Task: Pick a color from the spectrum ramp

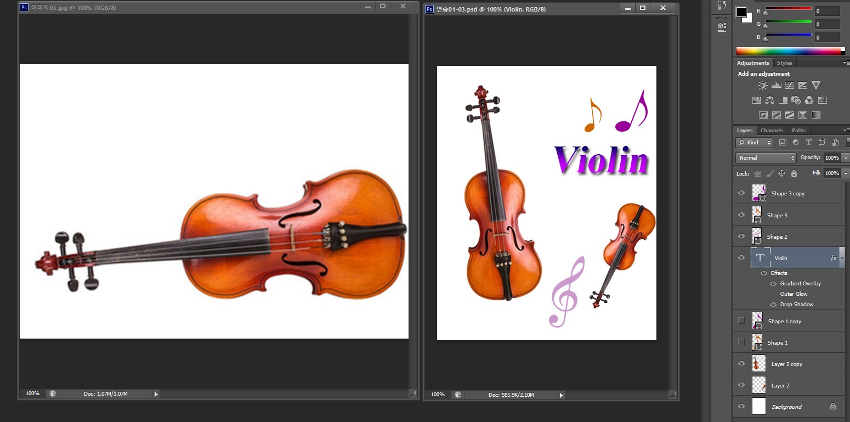Action: (x=788, y=52)
